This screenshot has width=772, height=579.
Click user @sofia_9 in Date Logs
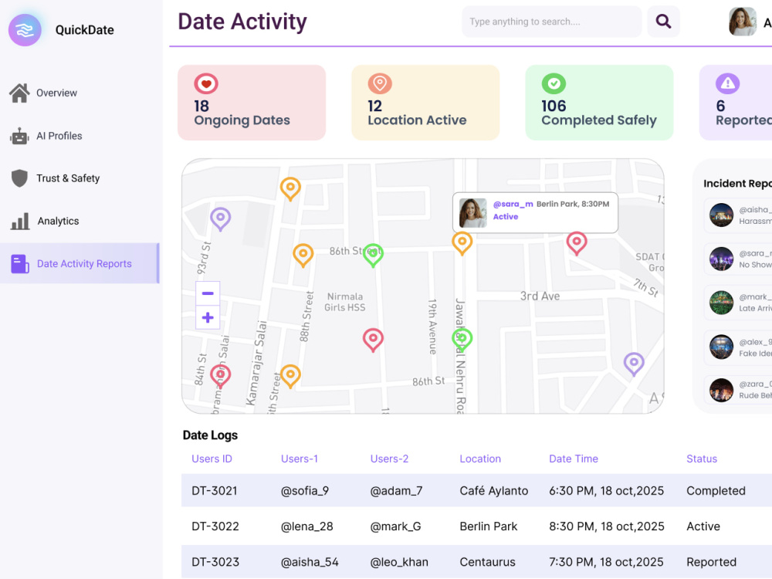305,491
